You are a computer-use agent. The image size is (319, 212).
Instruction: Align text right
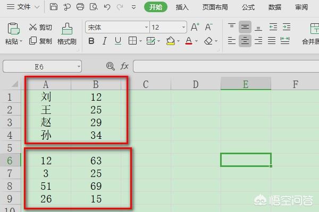258,41
